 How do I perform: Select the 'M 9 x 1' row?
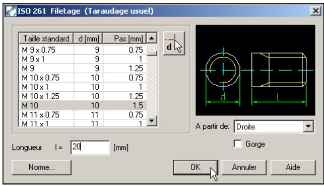[83, 59]
